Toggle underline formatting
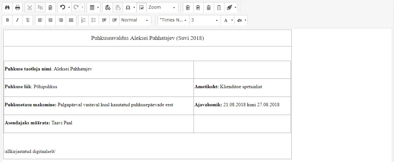394x162 pixels. (x=28, y=20)
